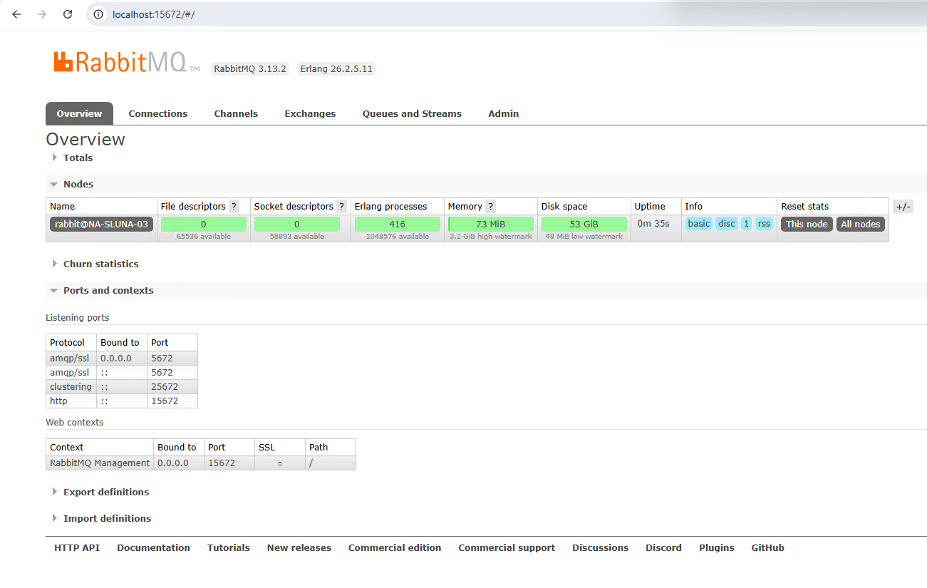Screen dimensions: 927x588
Task: Click the Disk space bar 53 GiB
Action: coord(584,224)
